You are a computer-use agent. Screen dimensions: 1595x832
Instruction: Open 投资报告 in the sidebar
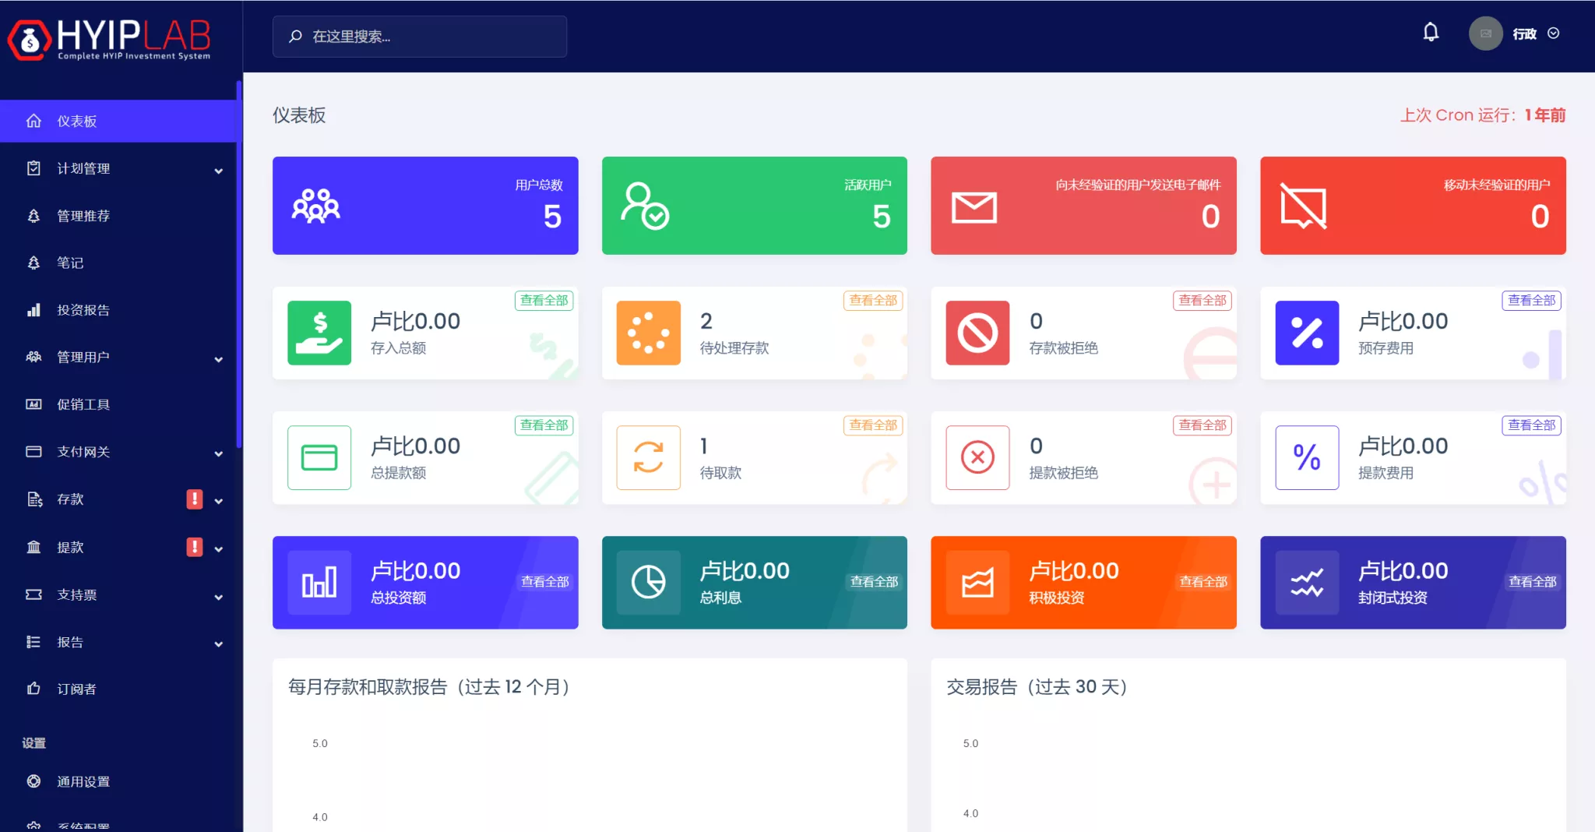pyautogui.click(x=83, y=310)
